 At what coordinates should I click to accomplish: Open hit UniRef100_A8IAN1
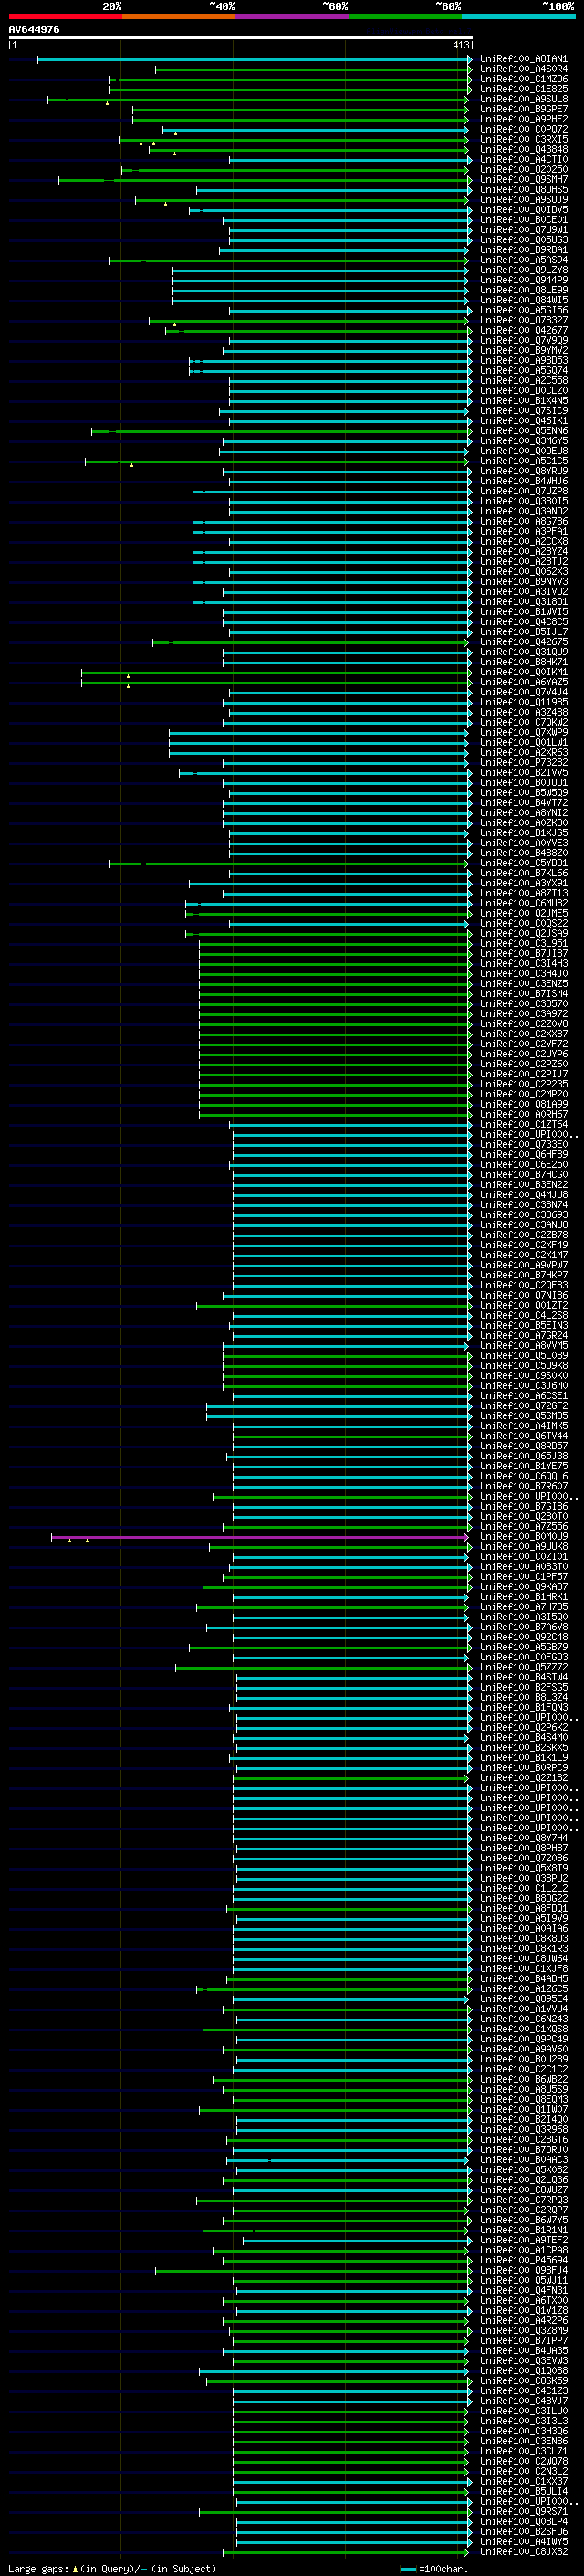(x=523, y=60)
